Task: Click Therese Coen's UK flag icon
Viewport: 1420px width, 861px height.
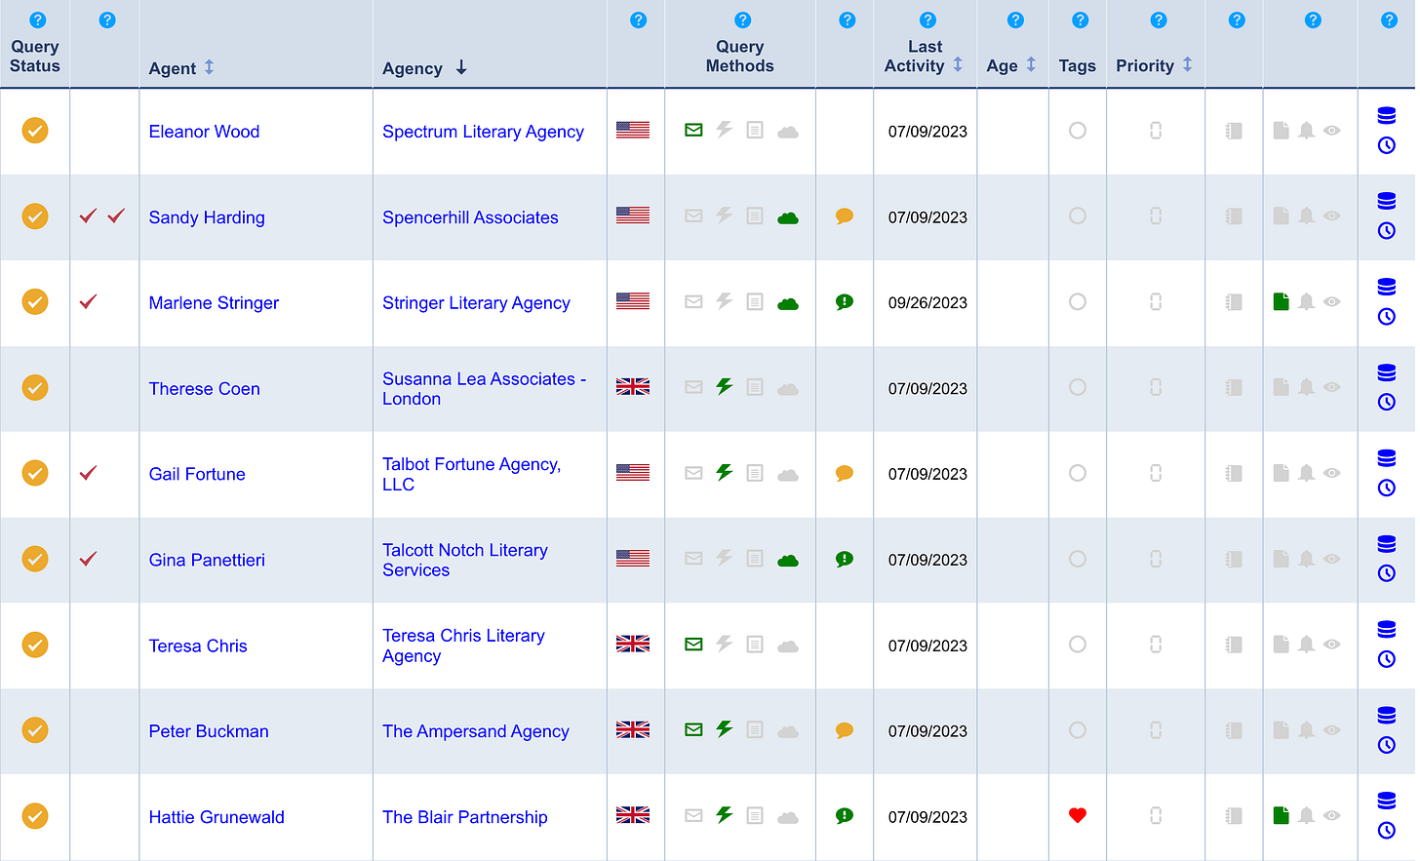Action: tap(633, 386)
